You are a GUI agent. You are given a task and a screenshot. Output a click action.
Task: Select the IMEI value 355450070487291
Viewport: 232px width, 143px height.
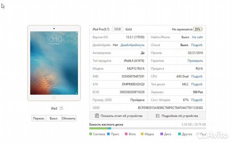click(133, 76)
